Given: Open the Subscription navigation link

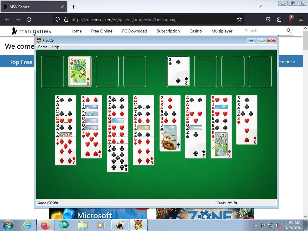Looking at the screenshot, I should click(168, 31).
